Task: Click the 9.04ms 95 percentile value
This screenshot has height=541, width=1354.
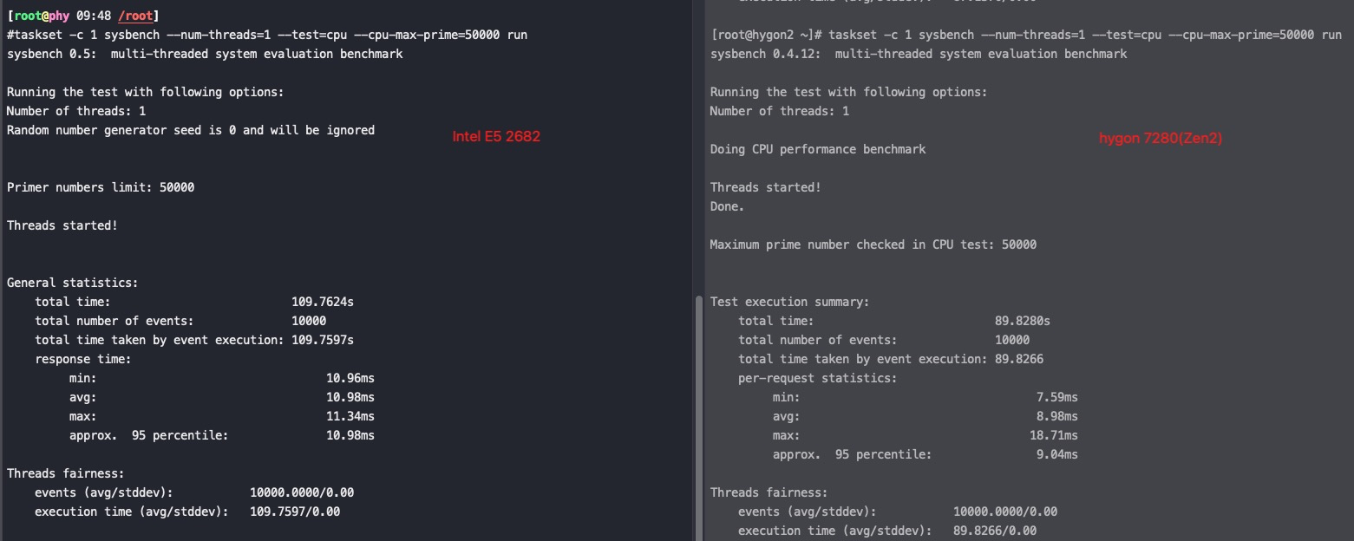Action: [x=1057, y=454]
